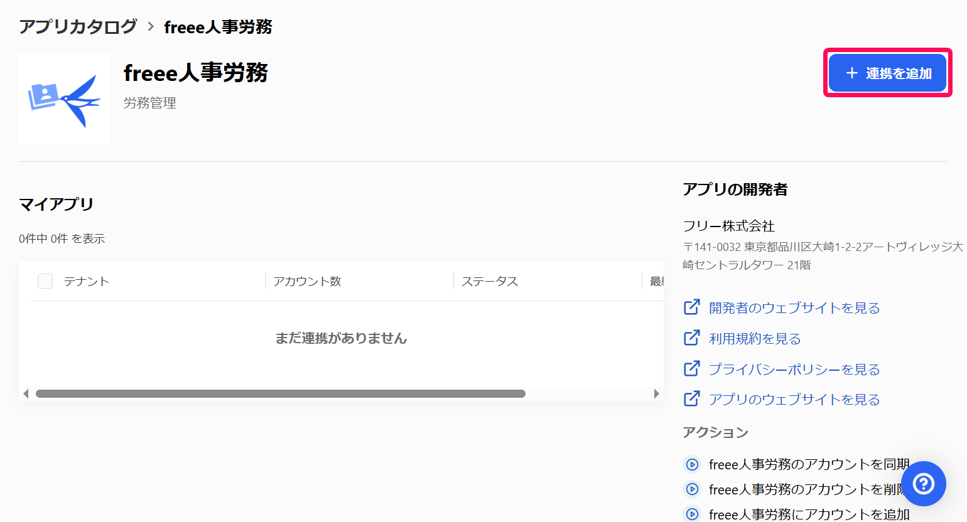The image size is (967, 522).
Task: Open 利用規約を見る link
Action: [x=755, y=338]
